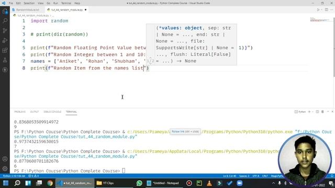Click the '# print(dir(random))' comment line
The image size is (335, 188).
click(x=59, y=34)
